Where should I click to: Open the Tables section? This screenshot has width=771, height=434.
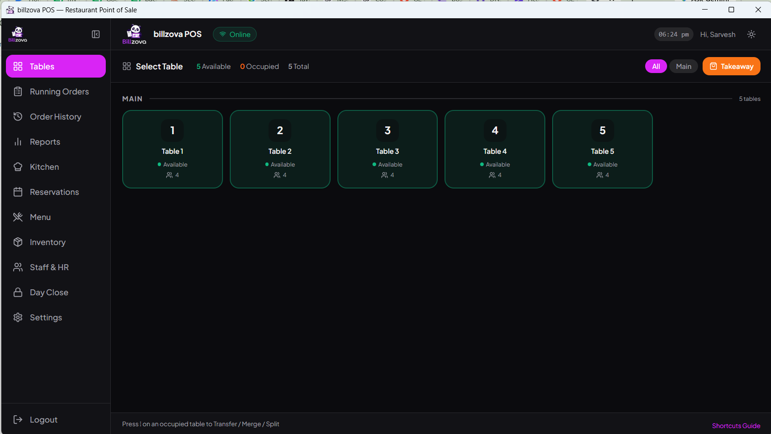56,67
